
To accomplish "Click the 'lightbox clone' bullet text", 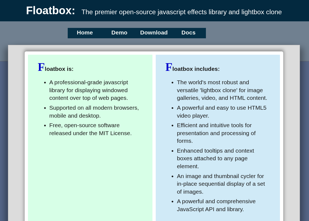I will [x=222, y=90].
